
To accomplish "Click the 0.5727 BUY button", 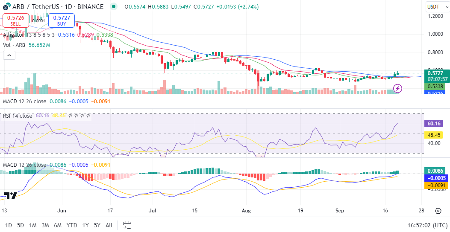I will point(62,20).
